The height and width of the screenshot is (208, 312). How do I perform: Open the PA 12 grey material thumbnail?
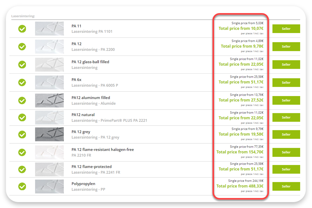[49, 134]
